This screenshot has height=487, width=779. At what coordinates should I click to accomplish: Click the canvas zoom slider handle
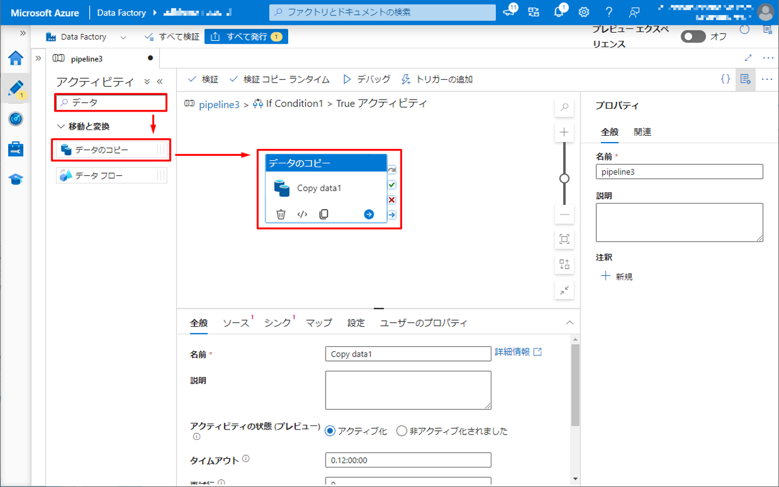click(x=564, y=178)
